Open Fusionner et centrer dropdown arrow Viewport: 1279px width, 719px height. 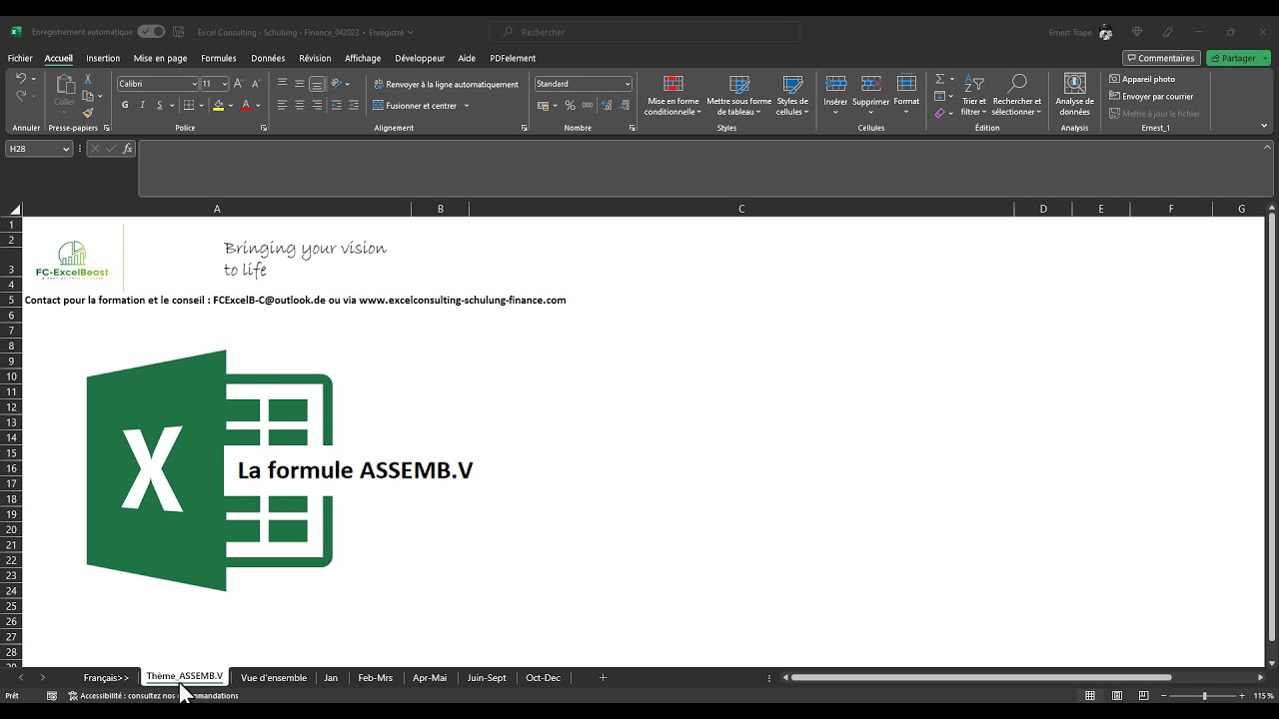coord(466,105)
